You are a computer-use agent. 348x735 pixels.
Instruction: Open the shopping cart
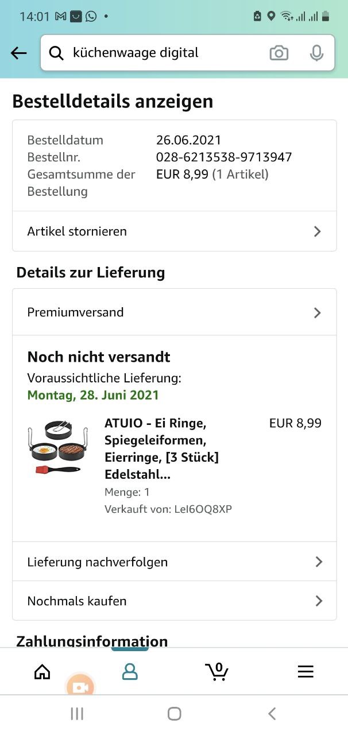point(216,671)
